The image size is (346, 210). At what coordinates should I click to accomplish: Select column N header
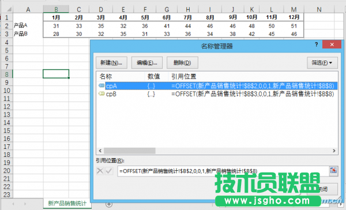pyautogui.click(x=319, y=9)
